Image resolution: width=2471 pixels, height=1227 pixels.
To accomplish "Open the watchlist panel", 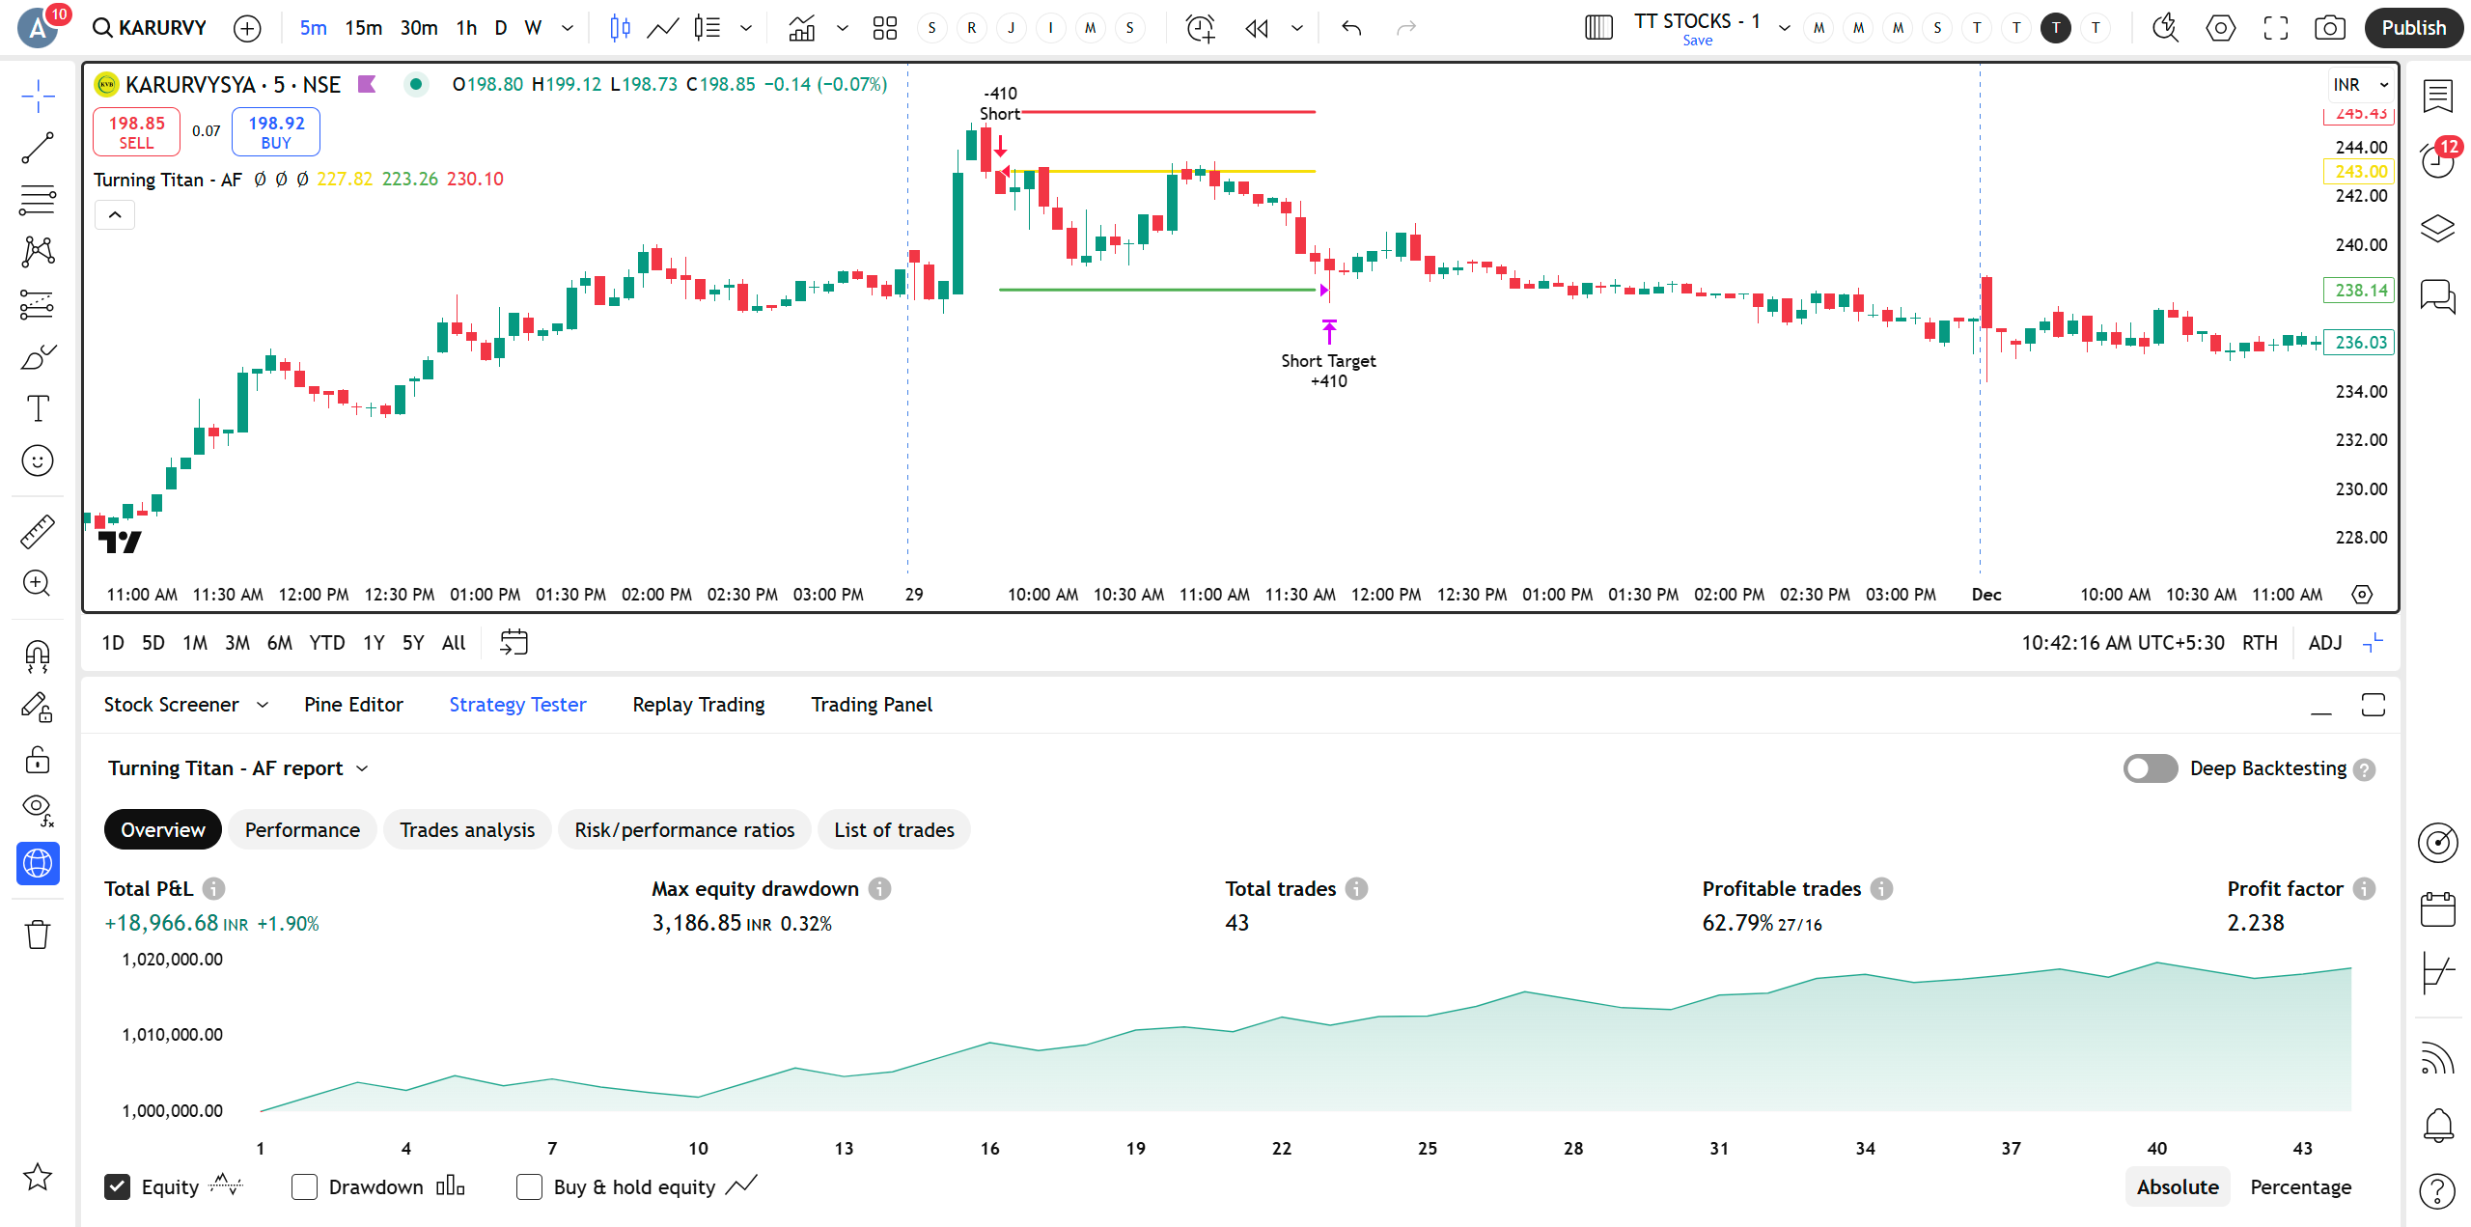I will pyautogui.click(x=2438, y=96).
